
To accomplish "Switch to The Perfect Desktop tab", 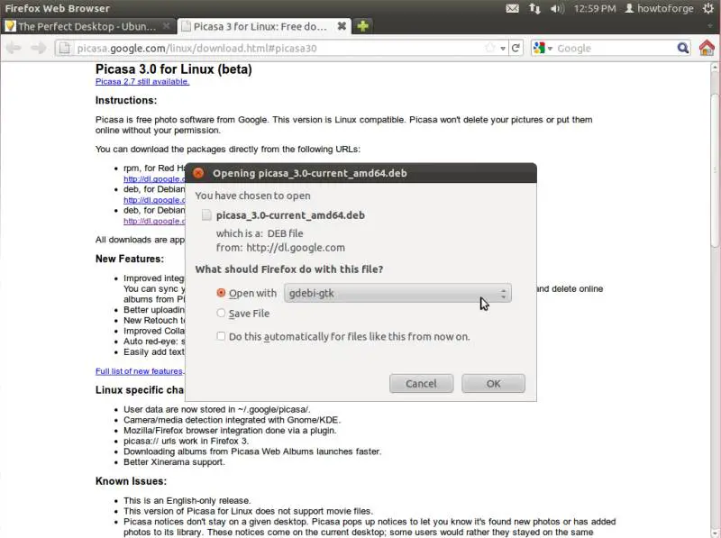I will click(87, 26).
